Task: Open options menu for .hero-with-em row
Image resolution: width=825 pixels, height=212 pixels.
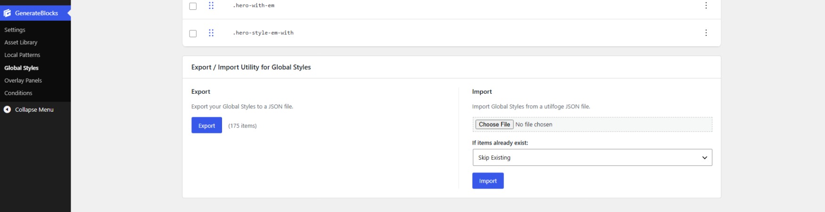Action: click(x=706, y=6)
